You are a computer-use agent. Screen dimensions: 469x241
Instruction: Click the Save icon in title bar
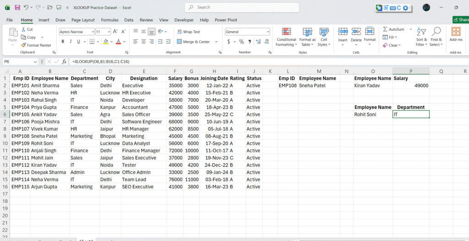pyautogui.click(x=17, y=7)
